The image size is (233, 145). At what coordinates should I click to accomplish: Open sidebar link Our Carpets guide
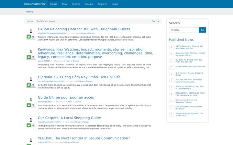click(189, 74)
